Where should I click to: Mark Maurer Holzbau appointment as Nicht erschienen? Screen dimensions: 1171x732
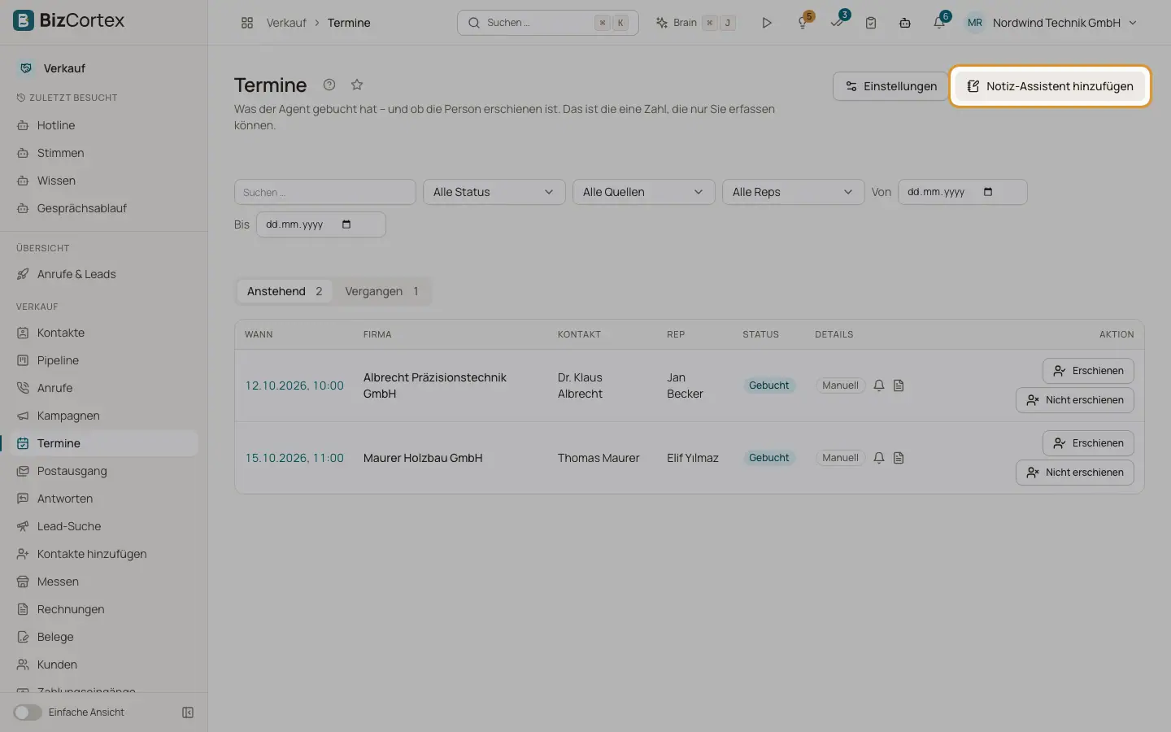click(1075, 473)
